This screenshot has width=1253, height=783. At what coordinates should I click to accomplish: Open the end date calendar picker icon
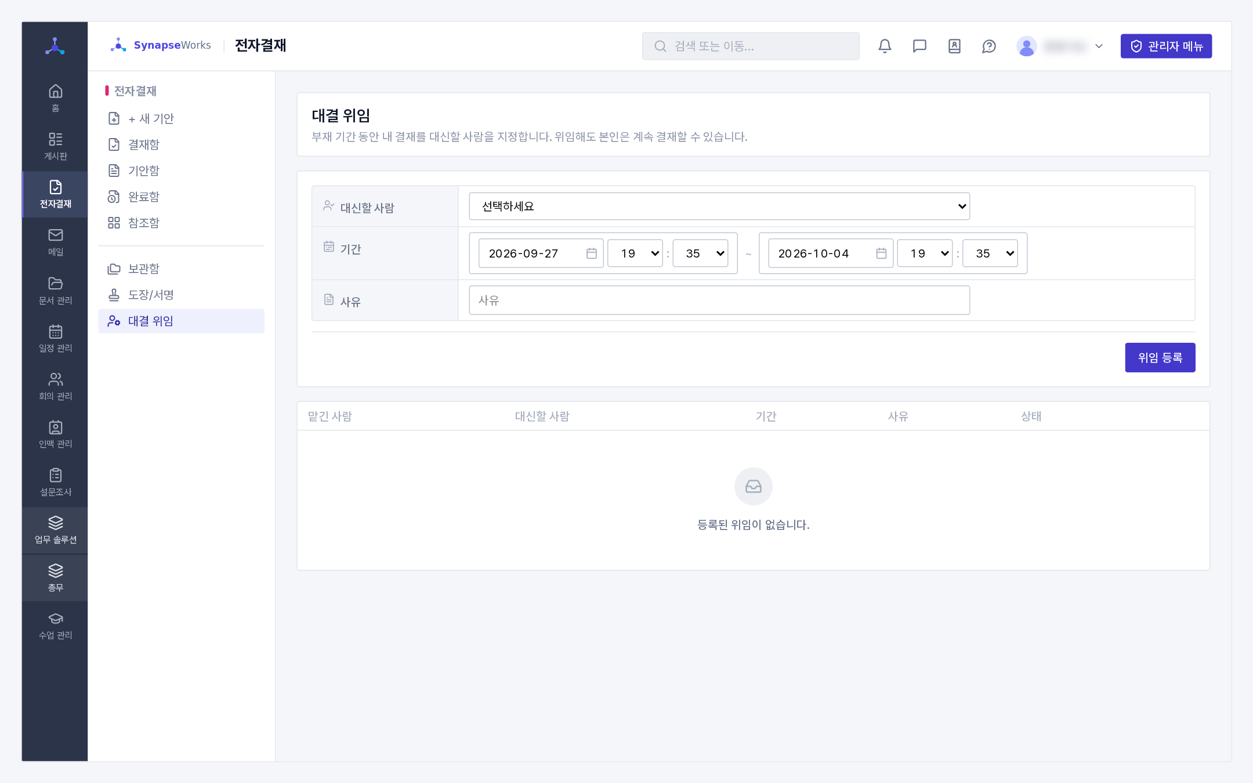(881, 253)
